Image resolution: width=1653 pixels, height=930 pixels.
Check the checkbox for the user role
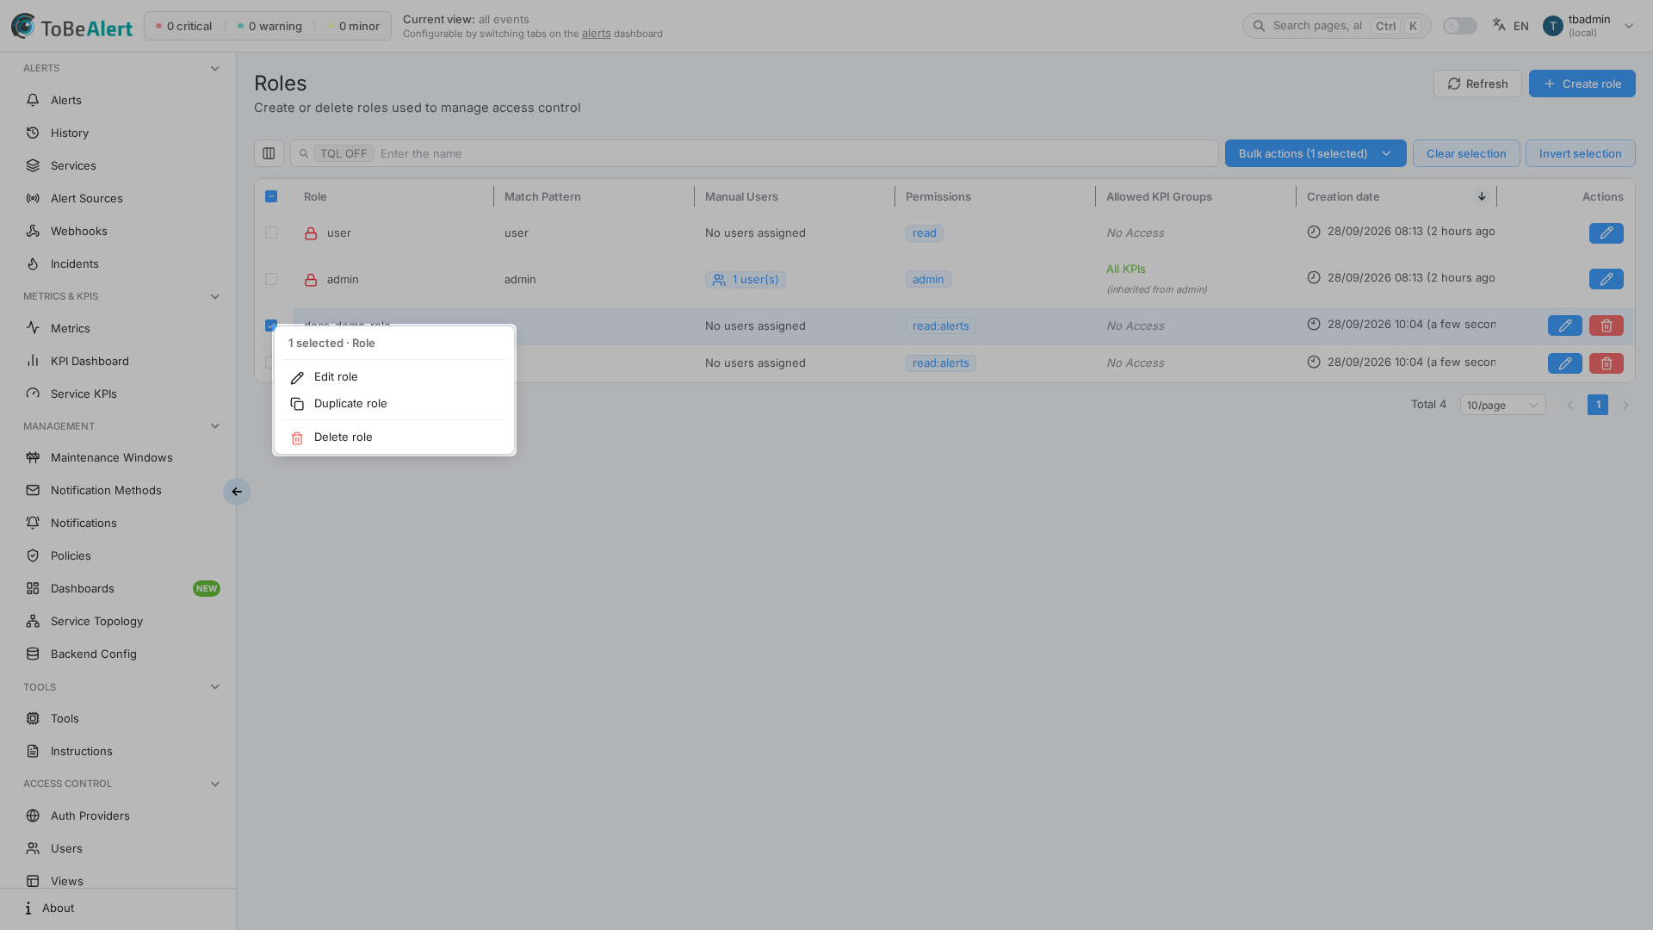pyautogui.click(x=271, y=232)
